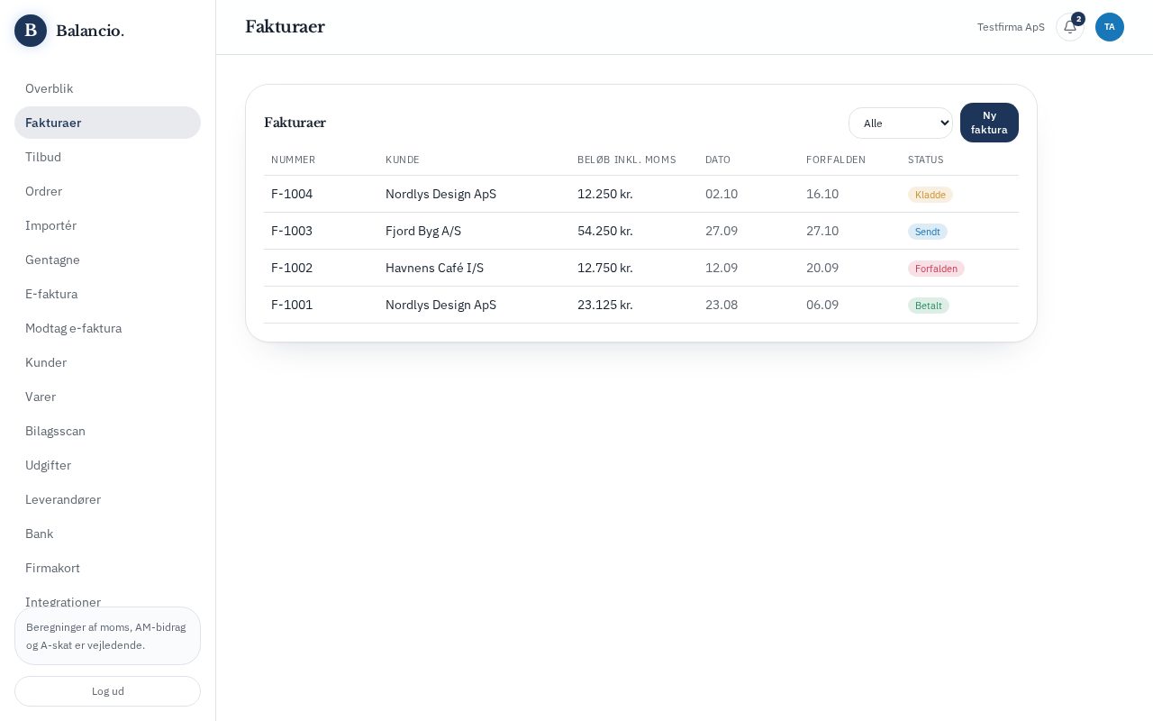
Task: Click the Betalt status badge
Action: (929, 306)
